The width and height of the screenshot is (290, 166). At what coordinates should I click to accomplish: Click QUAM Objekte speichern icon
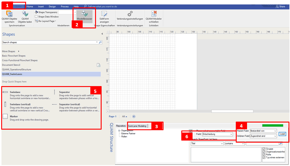[9, 14]
